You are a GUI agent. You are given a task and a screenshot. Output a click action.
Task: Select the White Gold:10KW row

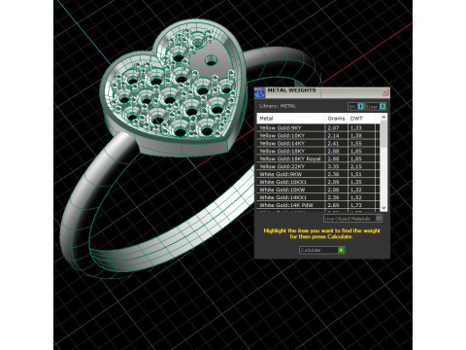tap(318, 190)
